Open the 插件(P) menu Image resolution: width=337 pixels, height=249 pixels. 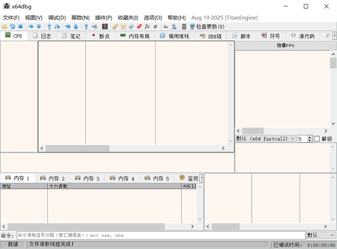click(104, 18)
